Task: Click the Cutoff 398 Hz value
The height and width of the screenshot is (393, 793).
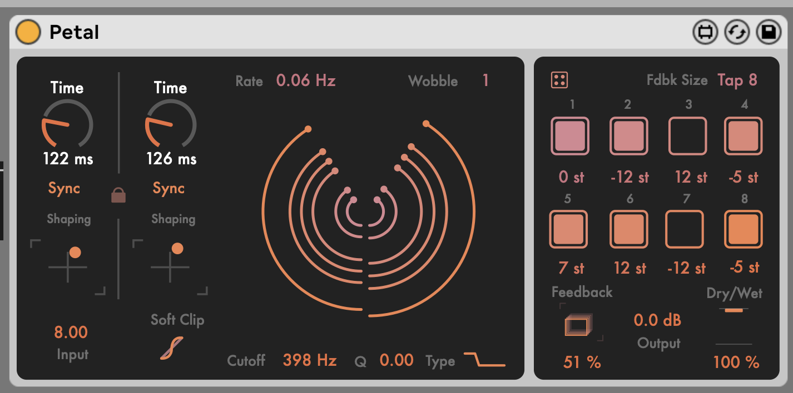Action: click(309, 361)
